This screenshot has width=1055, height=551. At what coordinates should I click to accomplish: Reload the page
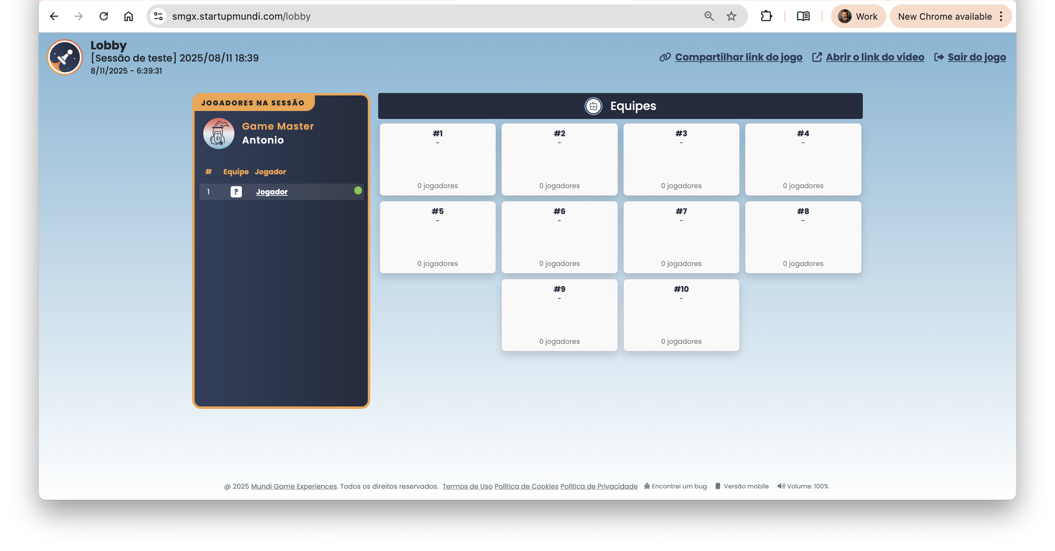coord(104,16)
